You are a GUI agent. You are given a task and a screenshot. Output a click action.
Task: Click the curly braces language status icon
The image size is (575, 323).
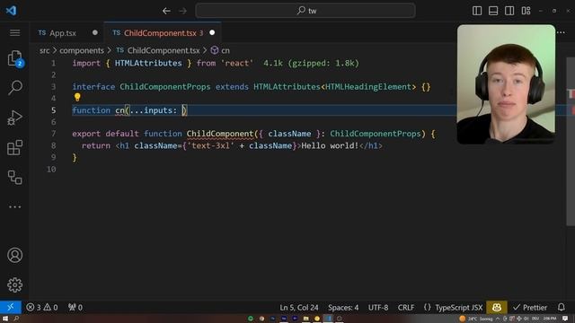coord(428,307)
